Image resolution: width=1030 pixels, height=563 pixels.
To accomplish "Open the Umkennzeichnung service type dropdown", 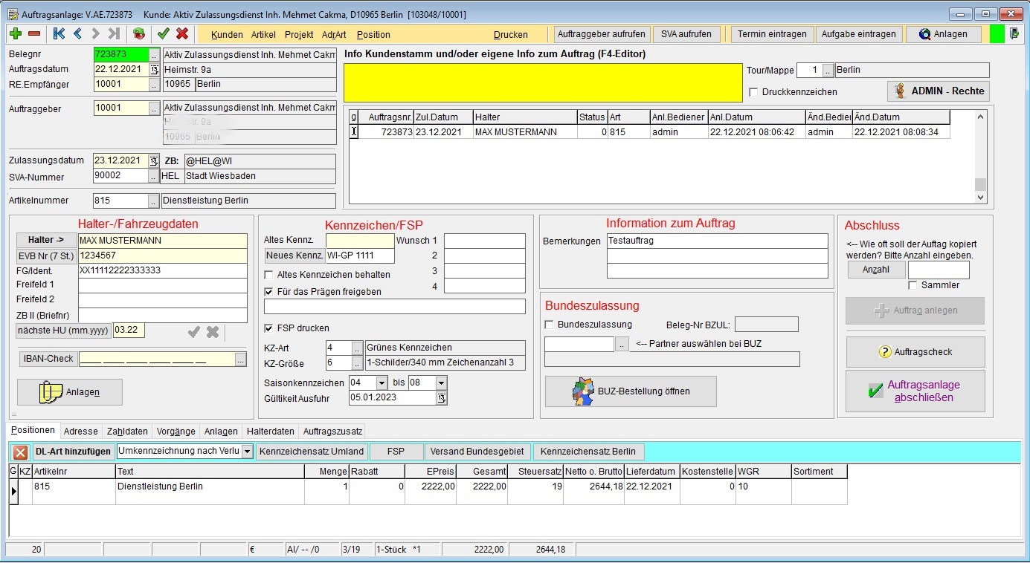I will [x=247, y=452].
